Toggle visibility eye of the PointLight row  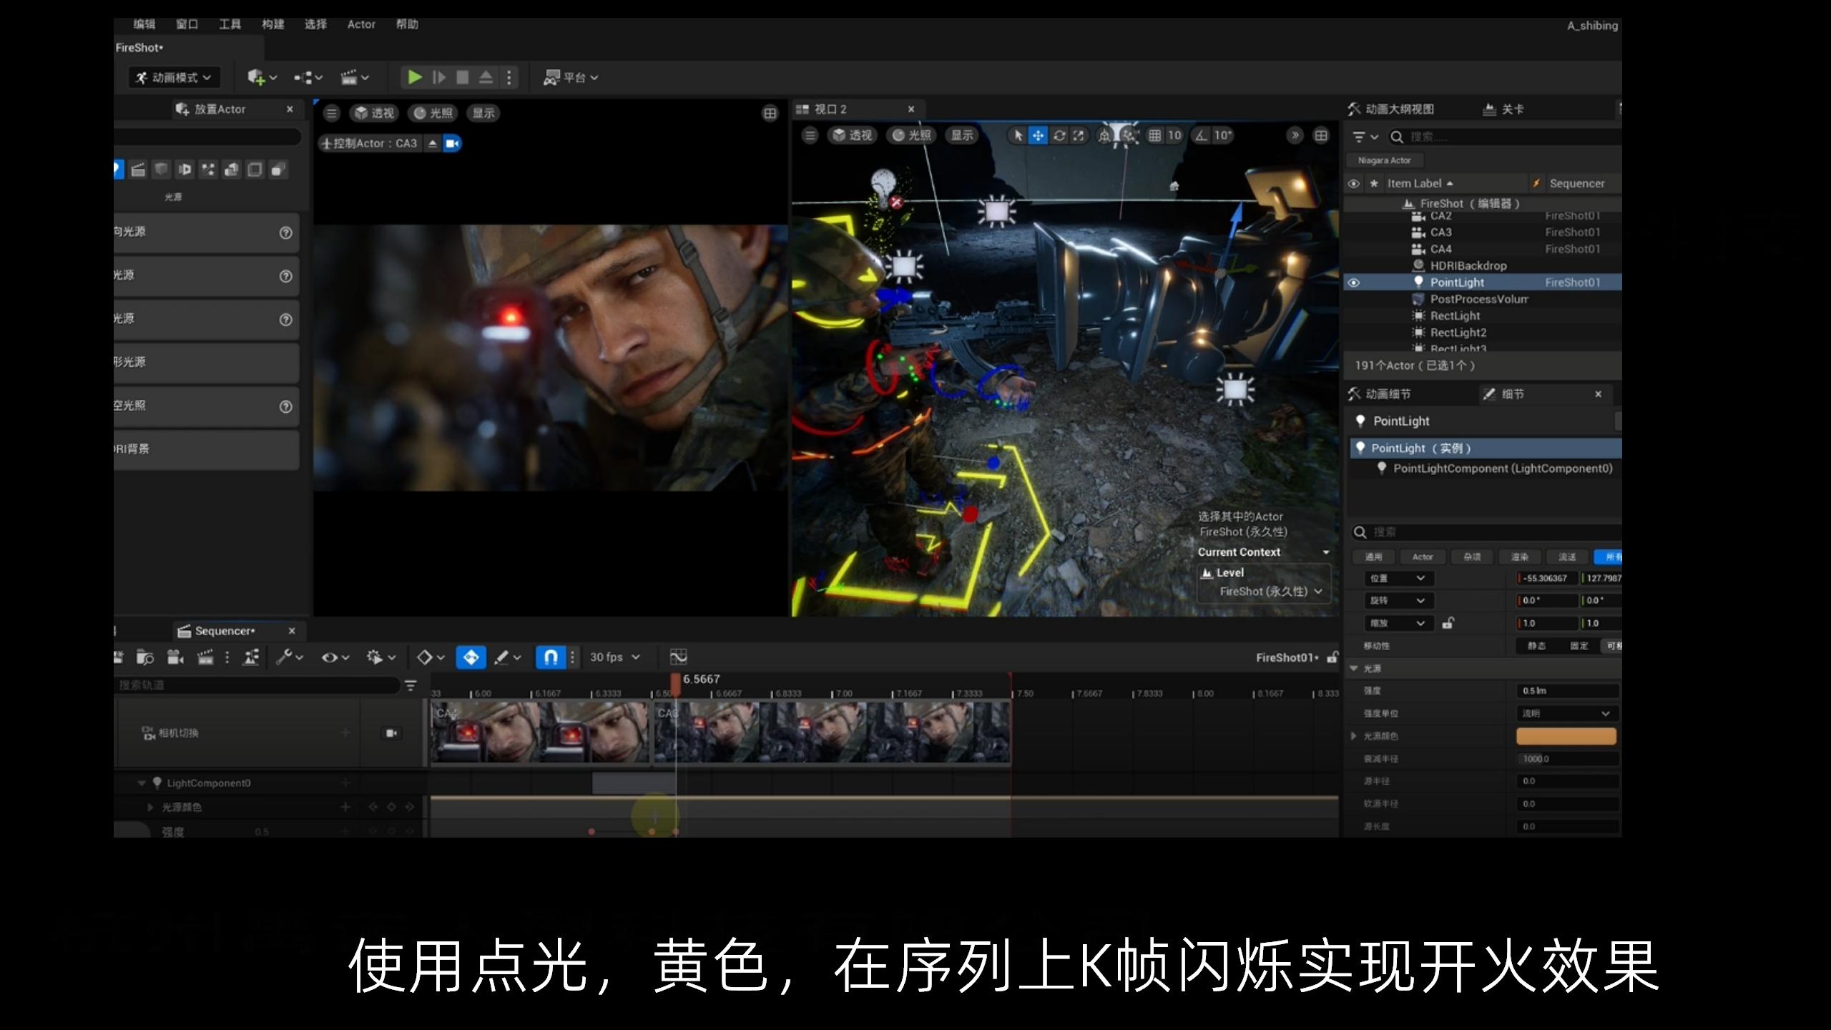[1353, 283]
